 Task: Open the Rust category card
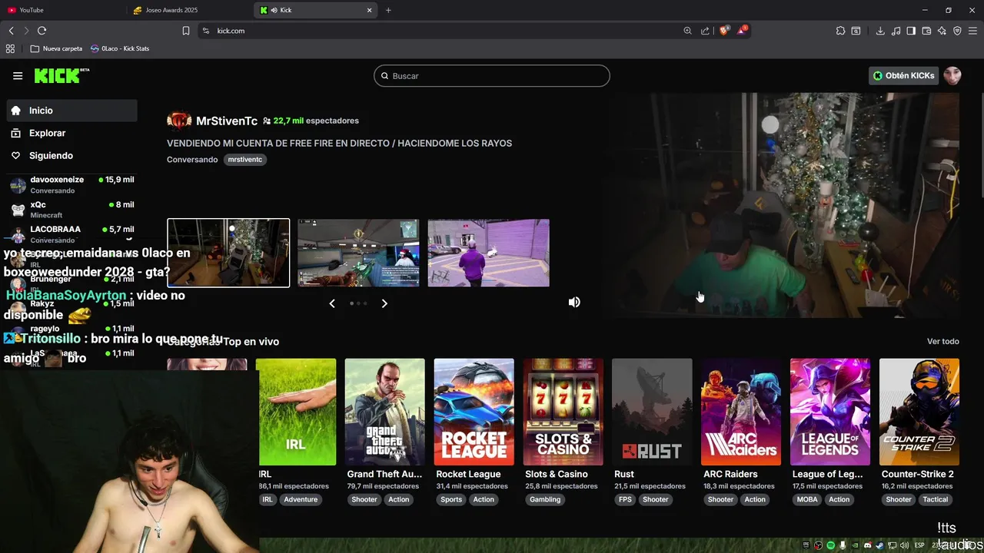pos(652,412)
